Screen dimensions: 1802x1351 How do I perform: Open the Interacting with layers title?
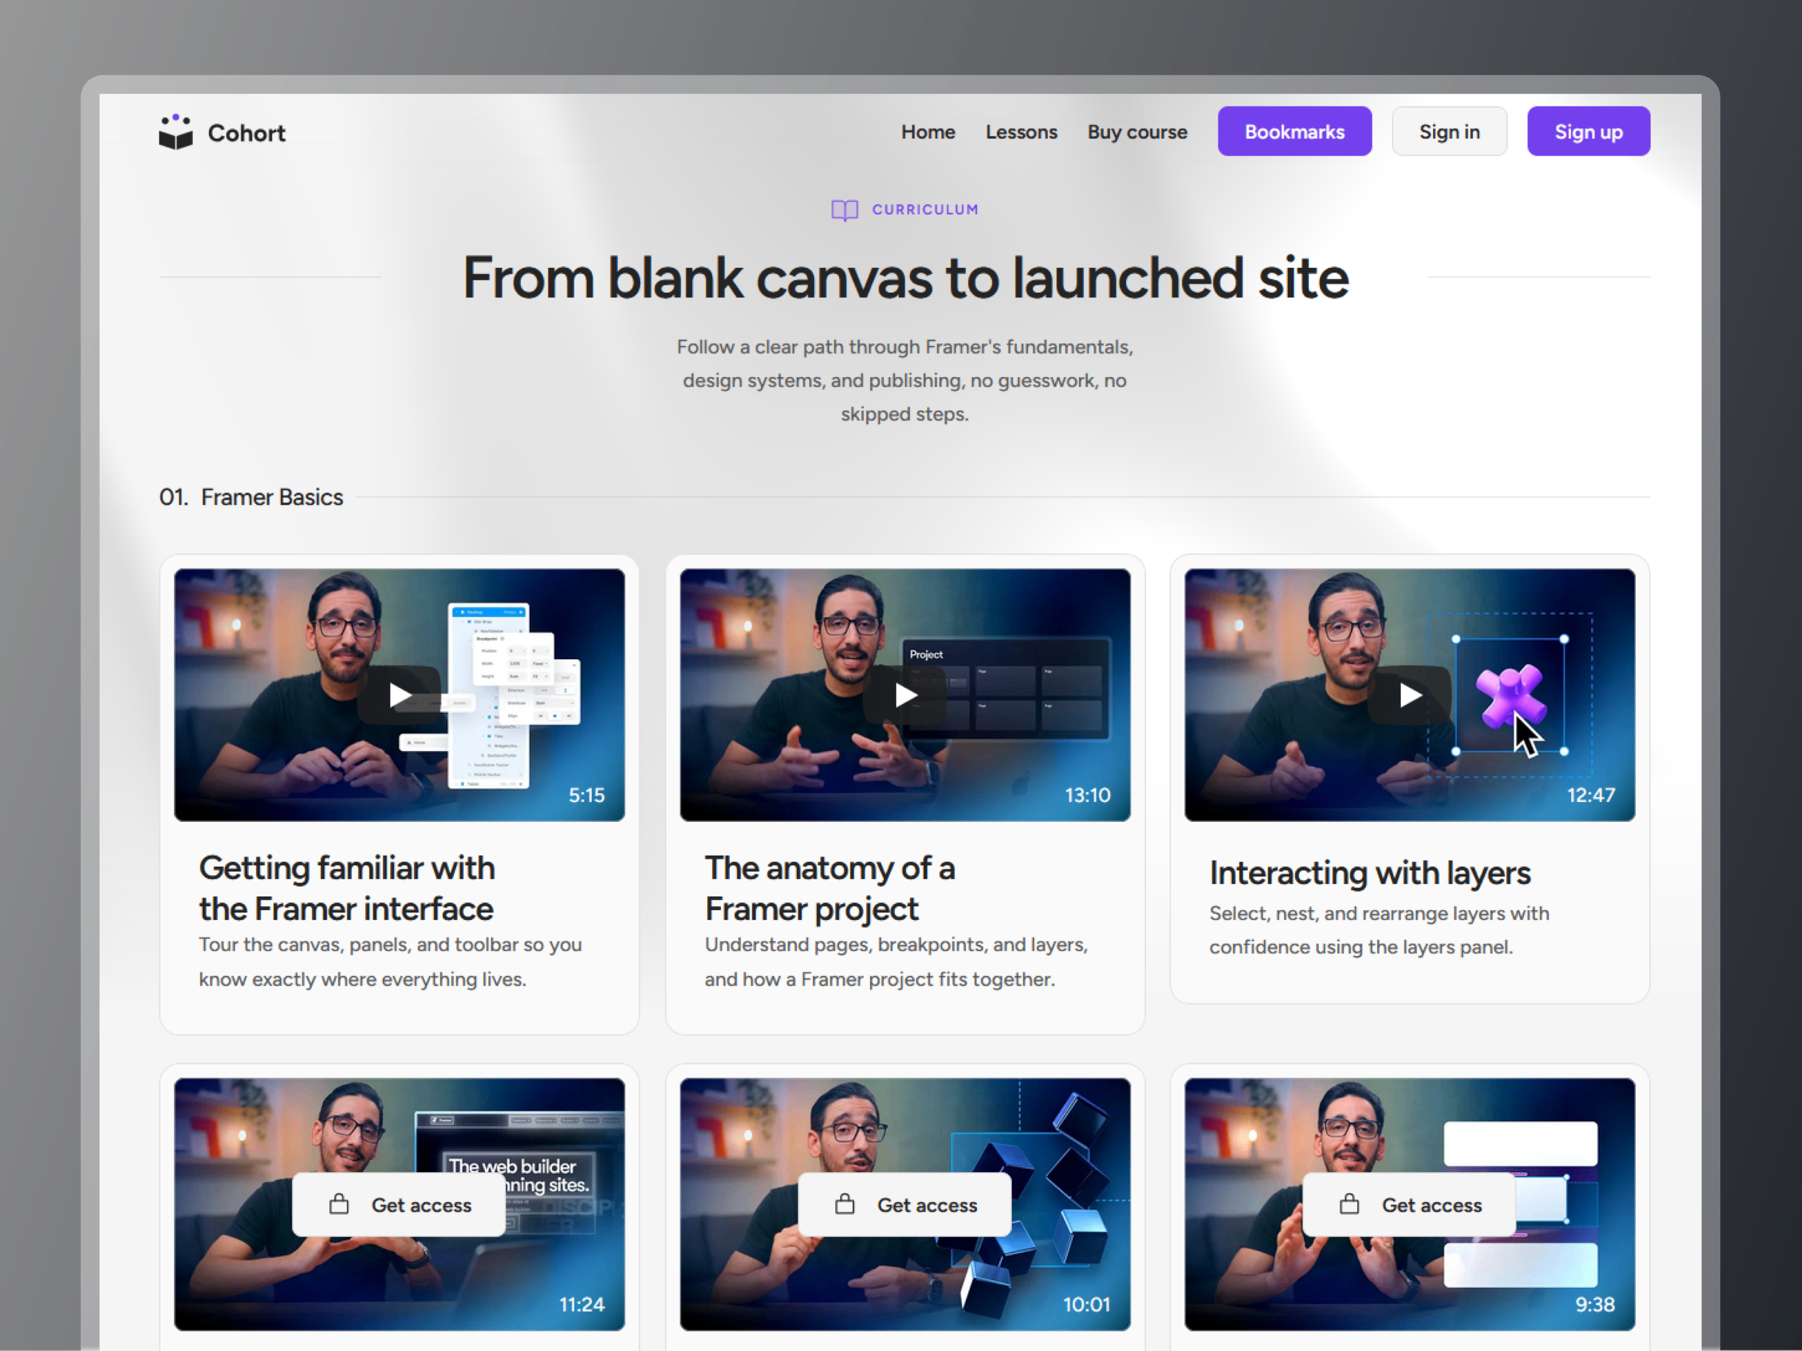1370,873
